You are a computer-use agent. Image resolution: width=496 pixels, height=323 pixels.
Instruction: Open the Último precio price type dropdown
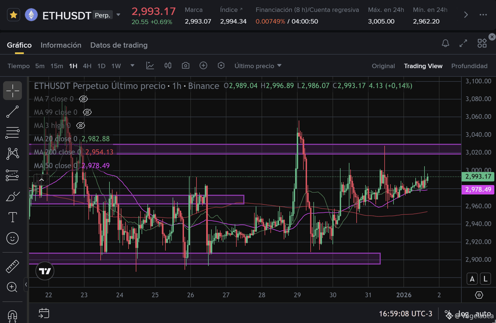pyautogui.click(x=258, y=66)
